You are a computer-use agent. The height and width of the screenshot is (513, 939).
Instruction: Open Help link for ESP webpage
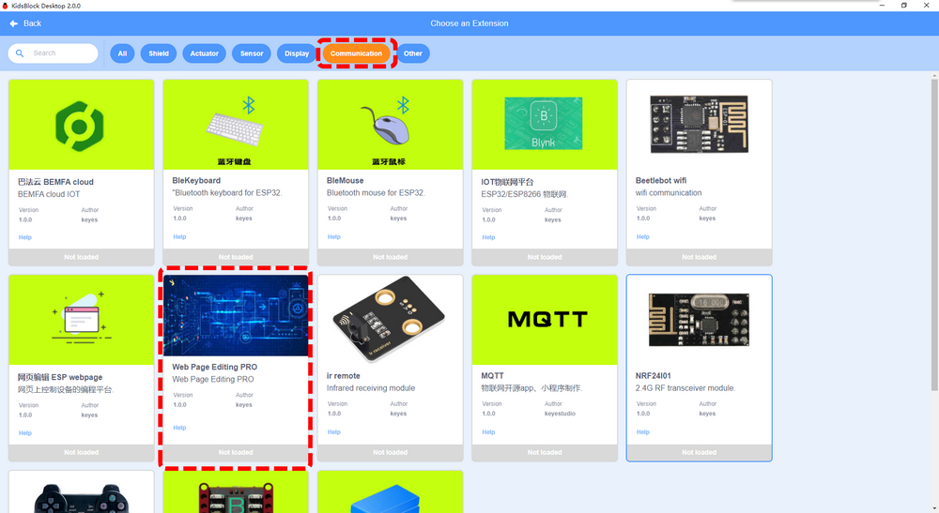tap(24, 433)
